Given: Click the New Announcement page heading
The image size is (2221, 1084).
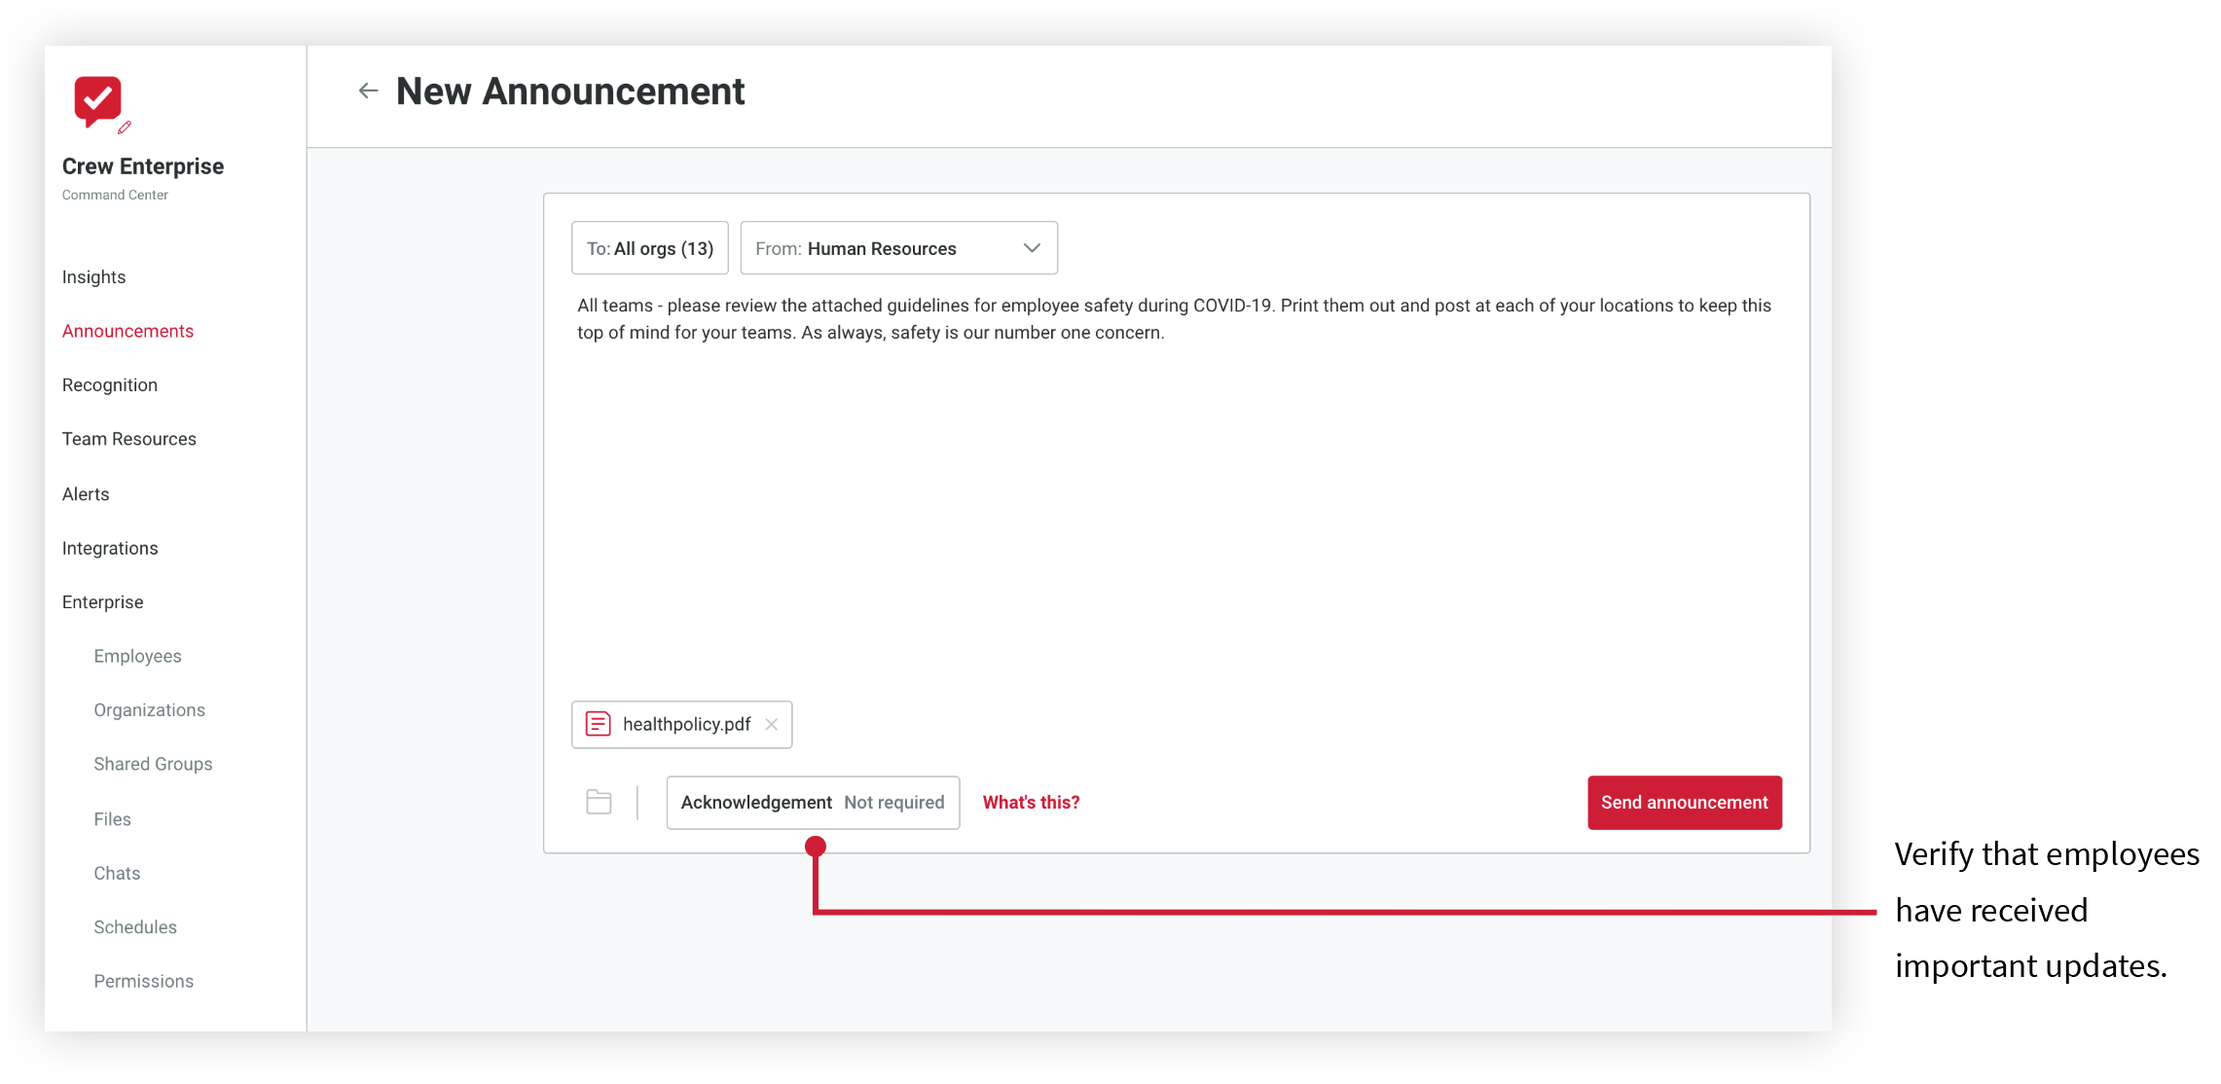Looking at the screenshot, I should [x=570, y=90].
